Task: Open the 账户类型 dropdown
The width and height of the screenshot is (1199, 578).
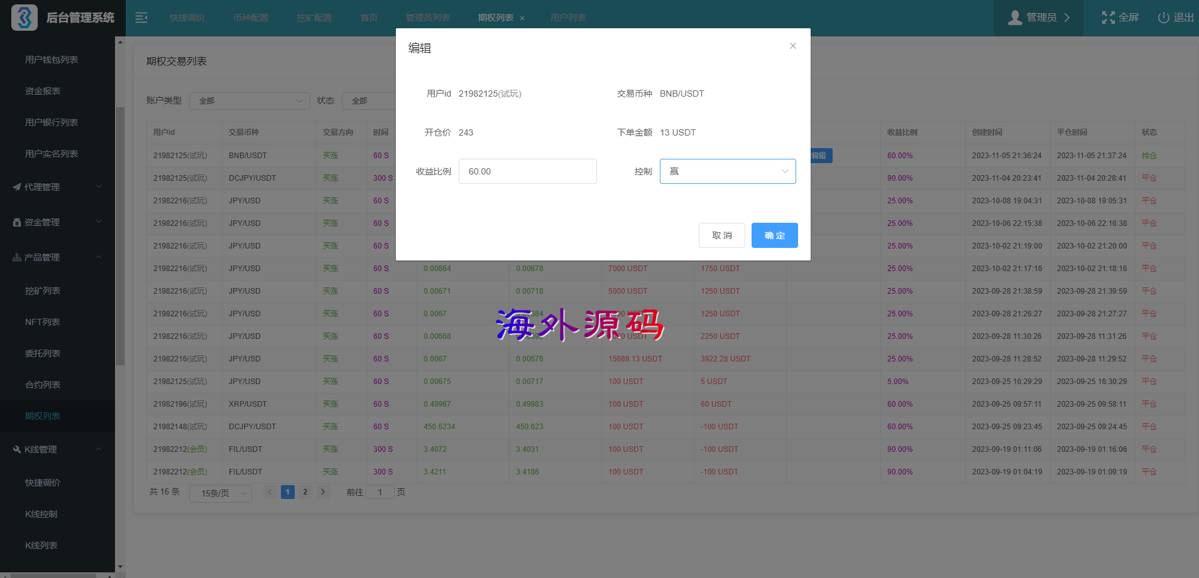Action: pyautogui.click(x=249, y=101)
